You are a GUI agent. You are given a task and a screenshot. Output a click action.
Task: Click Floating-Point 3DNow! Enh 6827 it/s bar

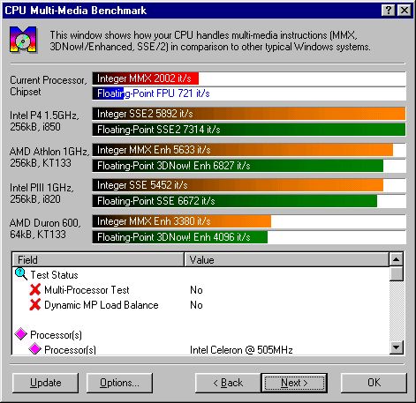point(238,166)
